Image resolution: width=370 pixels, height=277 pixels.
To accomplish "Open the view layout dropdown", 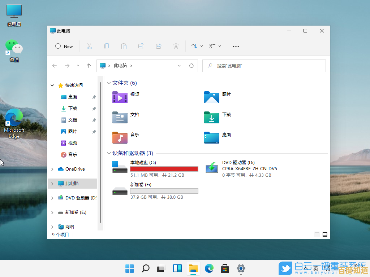I will tap(214, 46).
